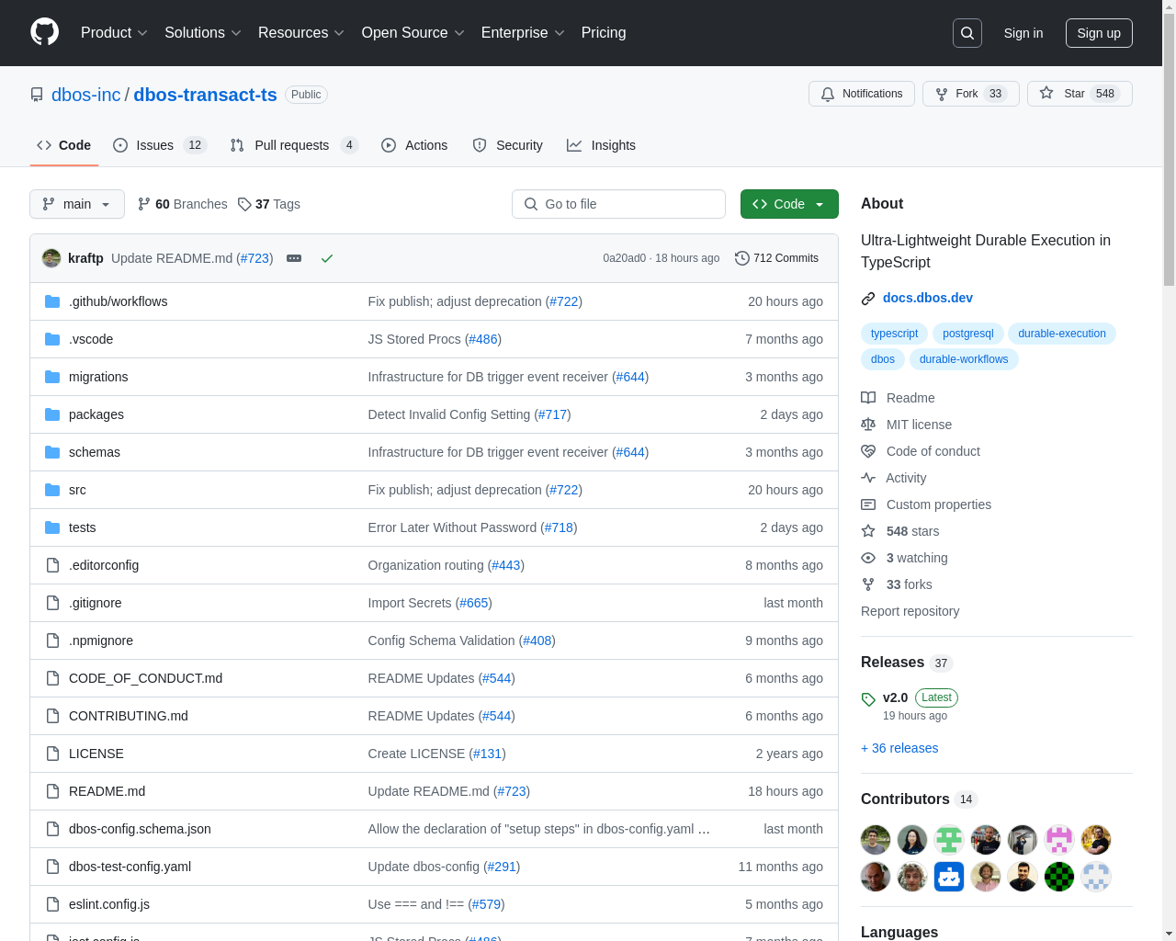Viewport: 1176px width, 941px height.
Task: Open the dbos-inc organization link
Action: (86, 95)
